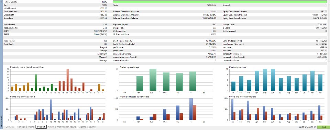Click the History Quality label
330x130 pixels.
pyautogui.click(x=11, y=2)
